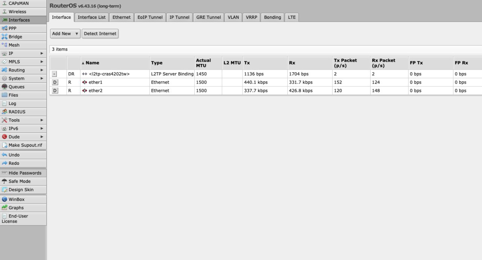Click the IPv6 sidebar icon

[5, 128]
